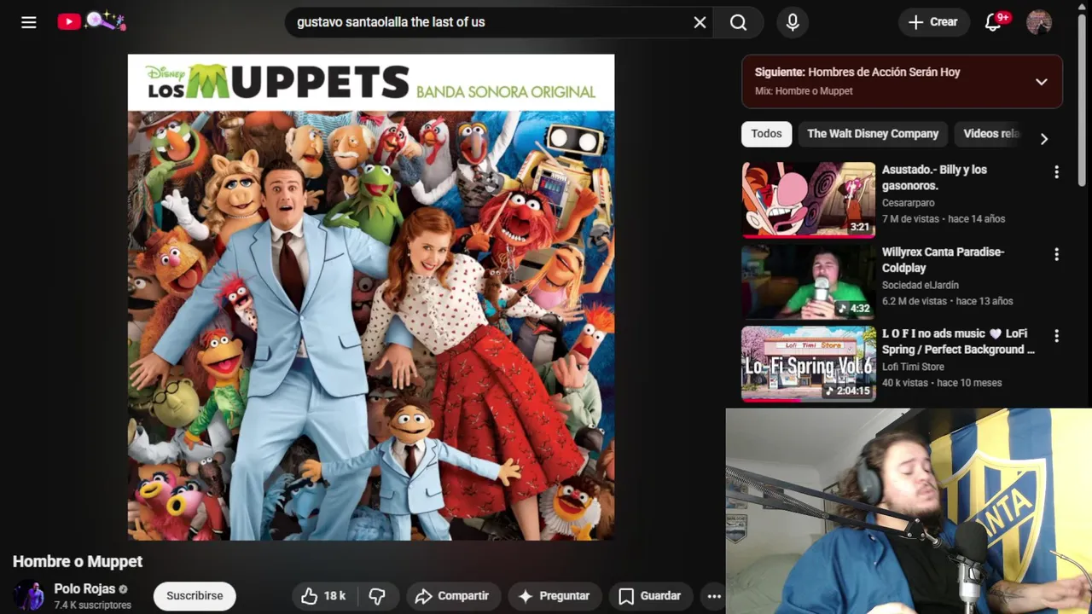Subscribe with Suscribirse button
The image size is (1092, 614).
pos(195,596)
